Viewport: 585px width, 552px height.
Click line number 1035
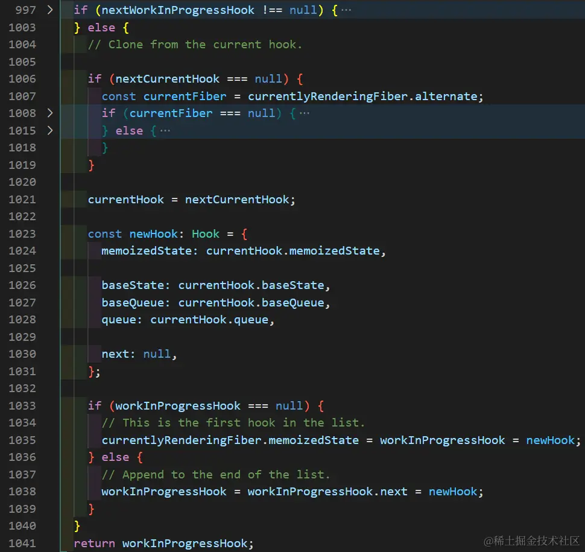pos(22,440)
